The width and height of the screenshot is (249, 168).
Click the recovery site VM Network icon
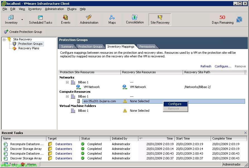click(124, 87)
